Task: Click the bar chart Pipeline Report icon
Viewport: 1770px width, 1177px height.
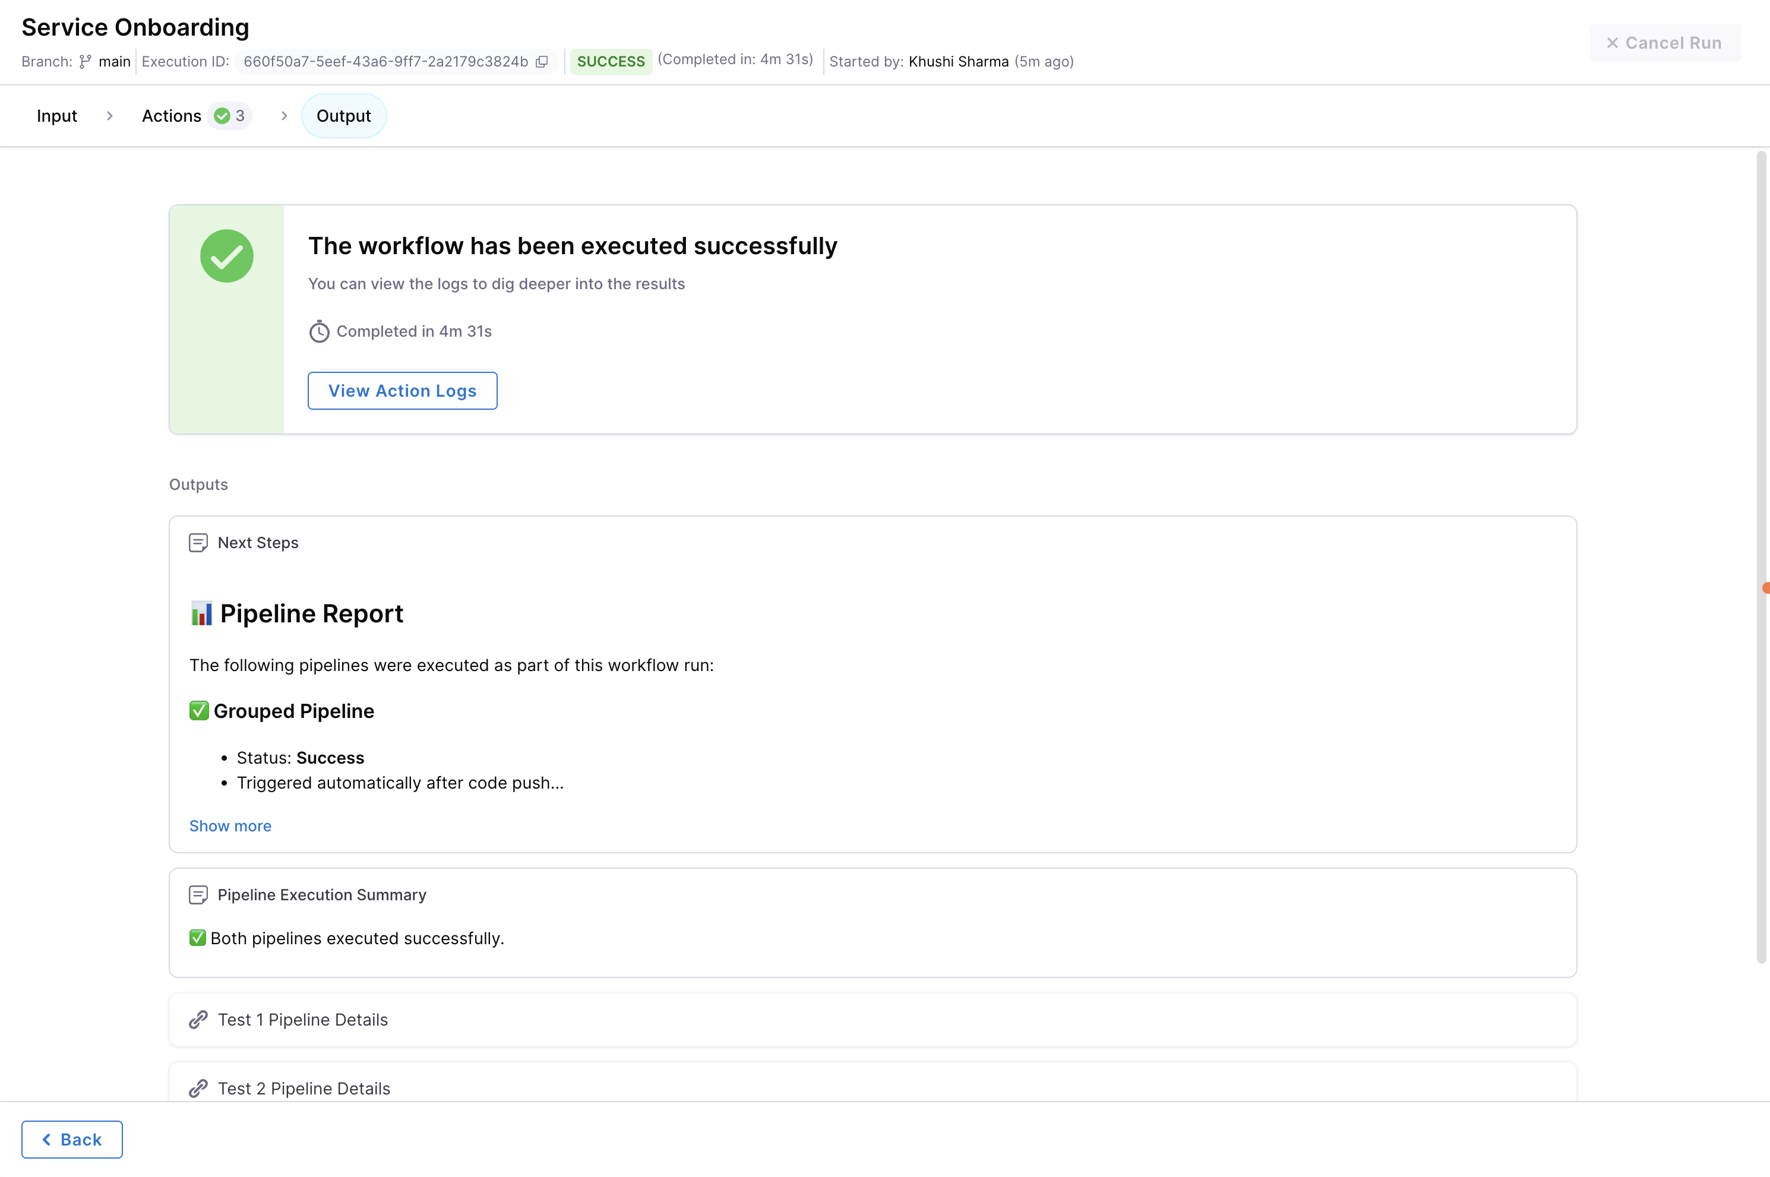Action: (x=201, y=613)
